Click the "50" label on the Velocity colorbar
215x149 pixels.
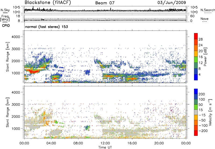[200, 105]
